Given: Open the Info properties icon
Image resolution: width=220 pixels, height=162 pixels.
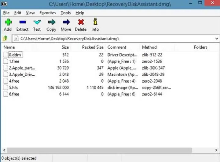Looking at the screenshot, I should [x=95, y=22].
